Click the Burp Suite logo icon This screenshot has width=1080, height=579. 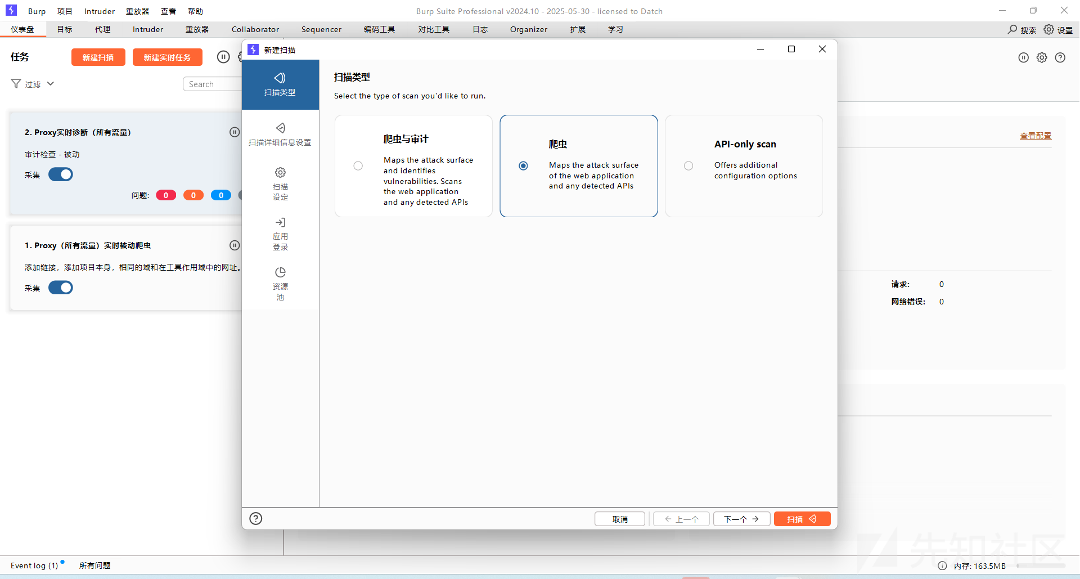point(11,10)
